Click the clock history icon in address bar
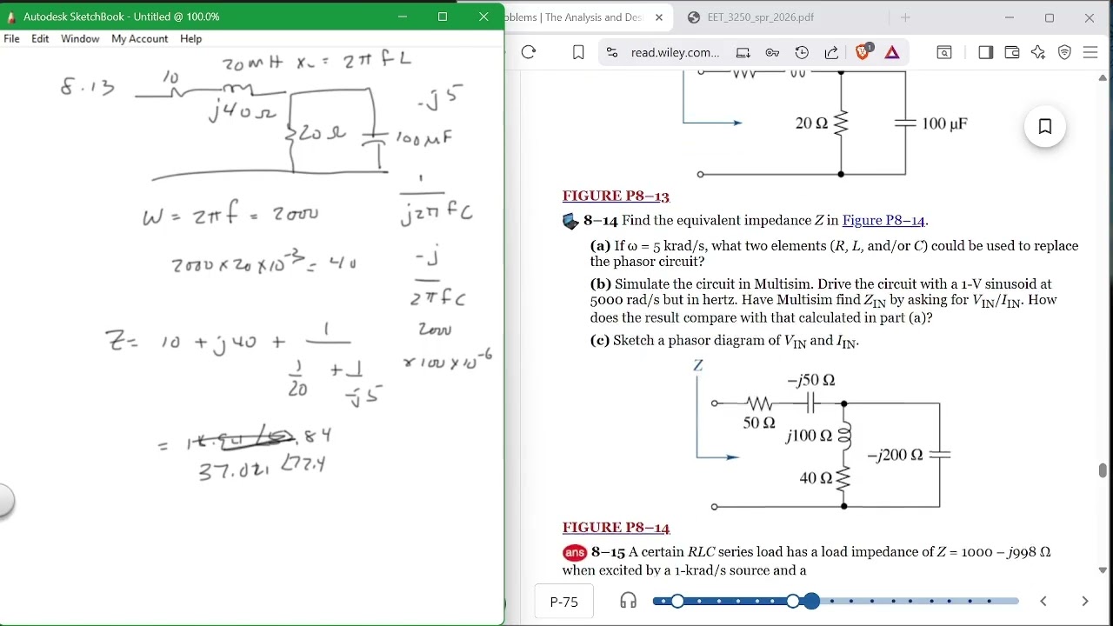This screenshot has height=626, width=1113. [802, 52]
